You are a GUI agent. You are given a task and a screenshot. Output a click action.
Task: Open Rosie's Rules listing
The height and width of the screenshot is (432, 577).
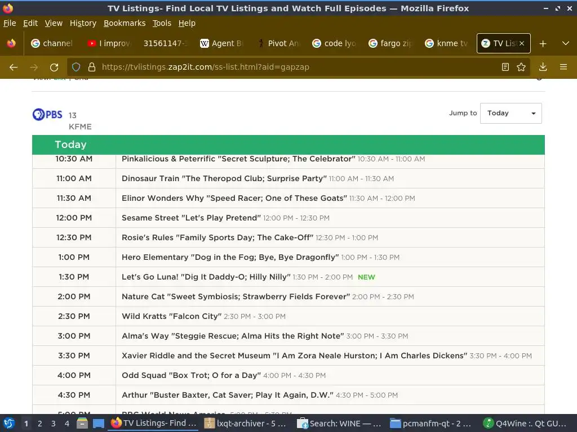(x=217, y=238)
